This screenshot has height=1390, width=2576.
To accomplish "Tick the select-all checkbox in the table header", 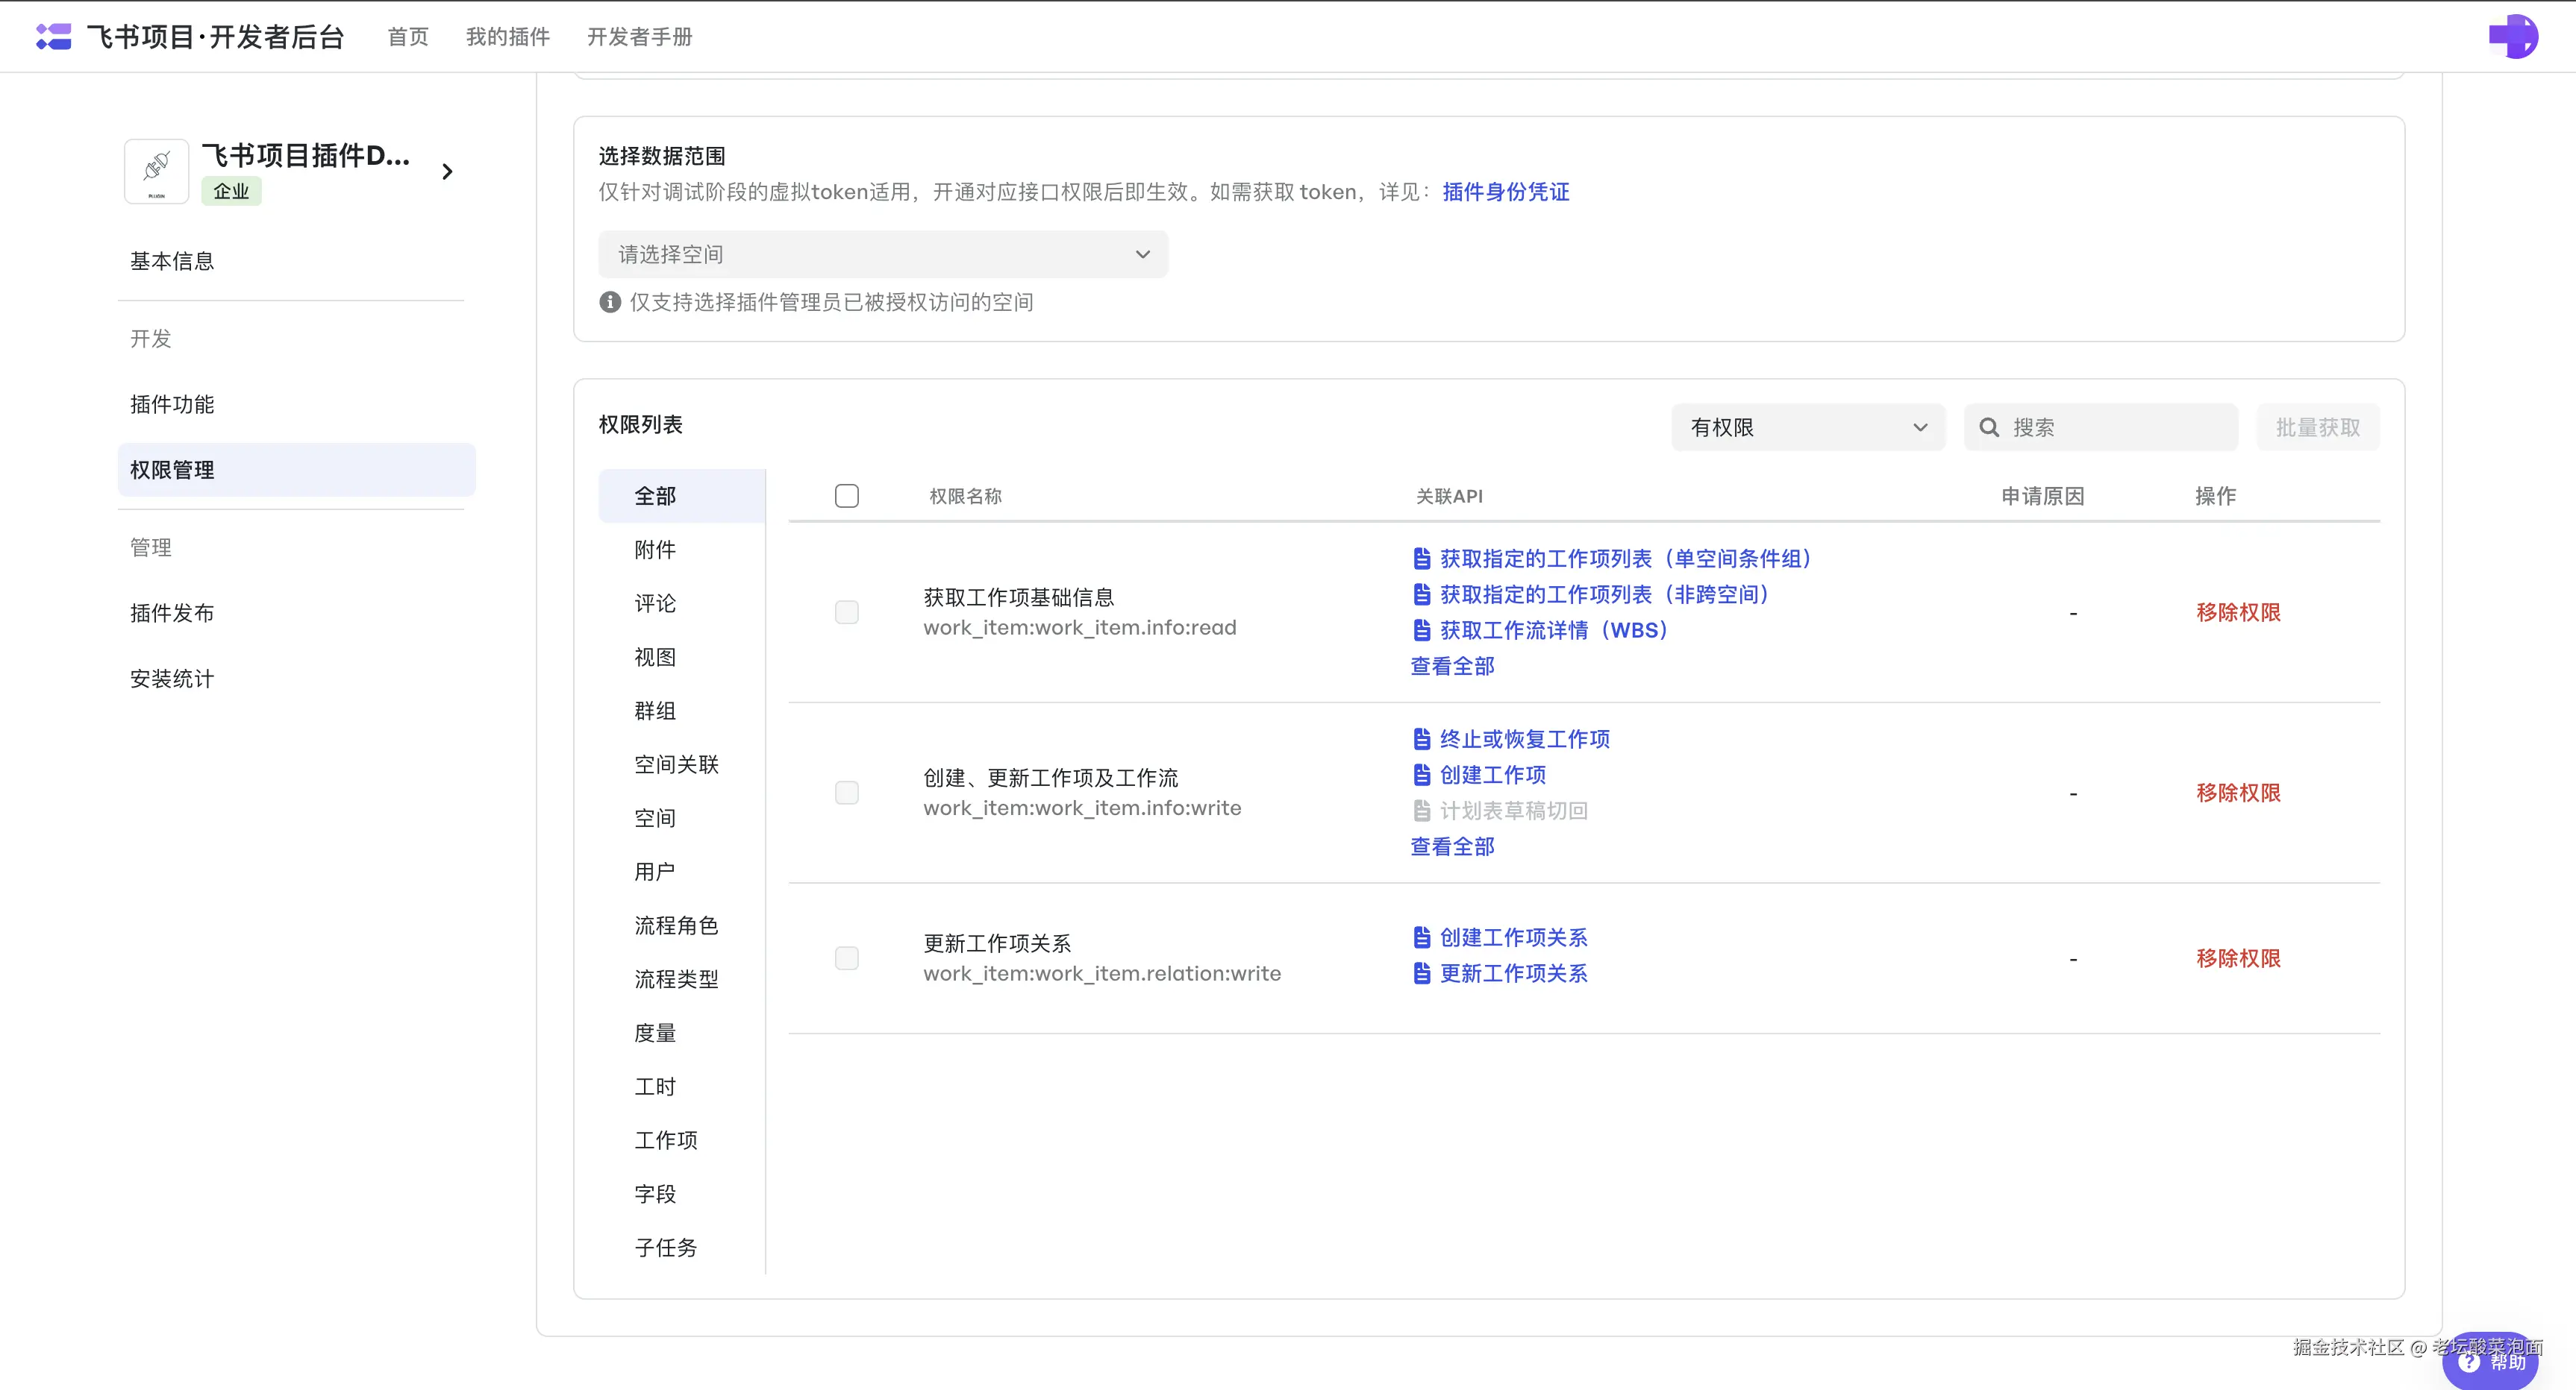I will tap(846, 496).
